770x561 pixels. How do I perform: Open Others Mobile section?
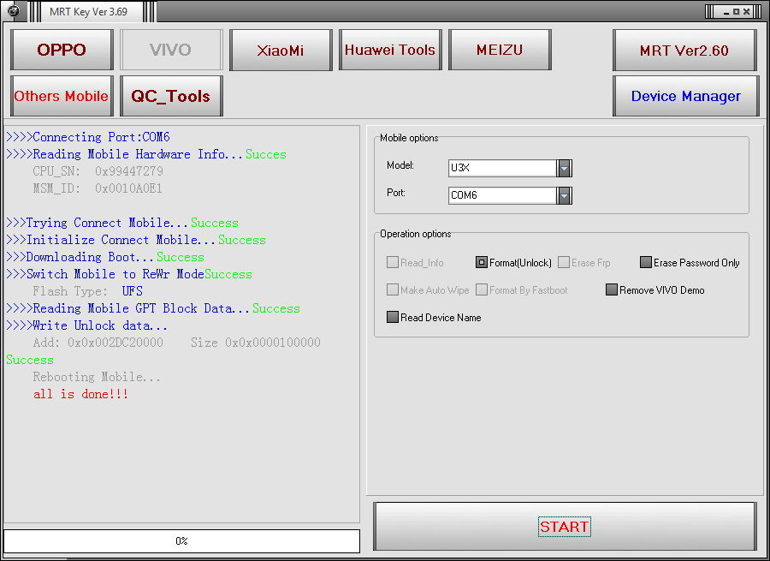tap(62, 96)
